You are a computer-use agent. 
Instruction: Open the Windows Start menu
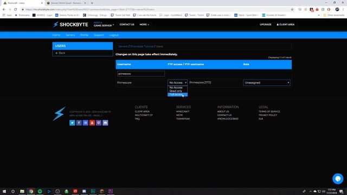tap(4, 191)
